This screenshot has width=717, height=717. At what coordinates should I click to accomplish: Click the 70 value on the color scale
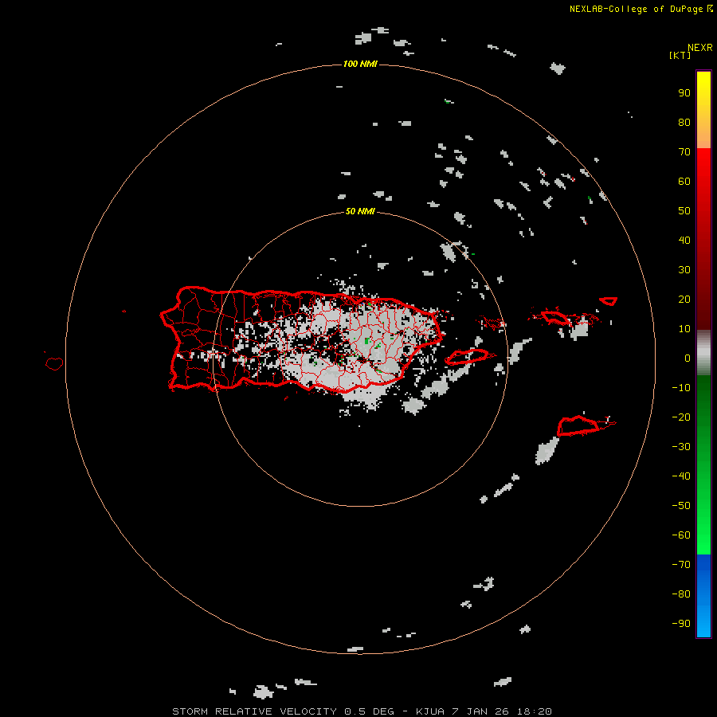pos(684,152)
